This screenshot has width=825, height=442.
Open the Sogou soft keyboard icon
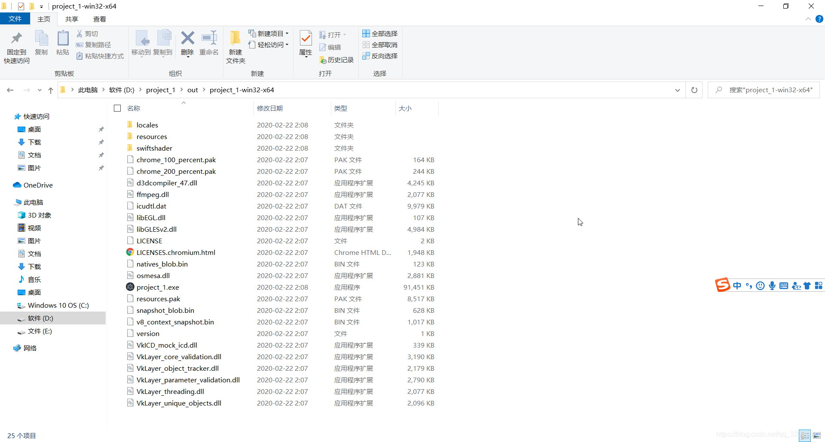pos(784,285)
